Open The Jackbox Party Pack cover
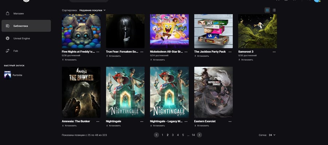The image size is (328, 145). 214,31
